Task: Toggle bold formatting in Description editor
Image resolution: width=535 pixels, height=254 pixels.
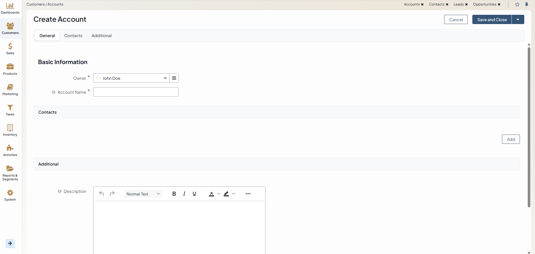Action: (174, 194)
